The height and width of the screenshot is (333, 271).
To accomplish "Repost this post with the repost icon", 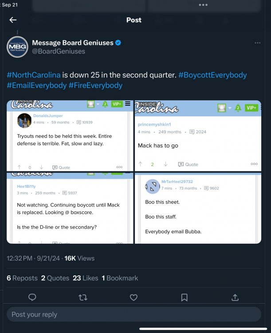I will point(82,297).
